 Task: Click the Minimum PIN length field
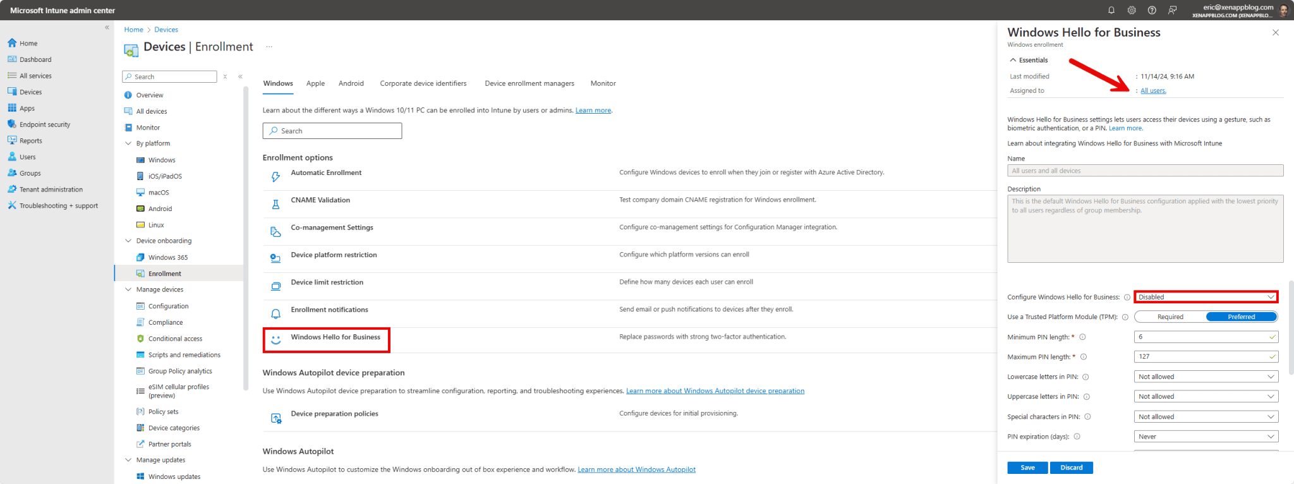1200,337
